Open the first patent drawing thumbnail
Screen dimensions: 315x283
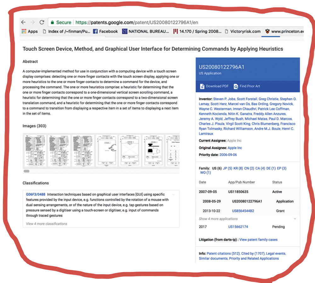[x=35, y=150]
